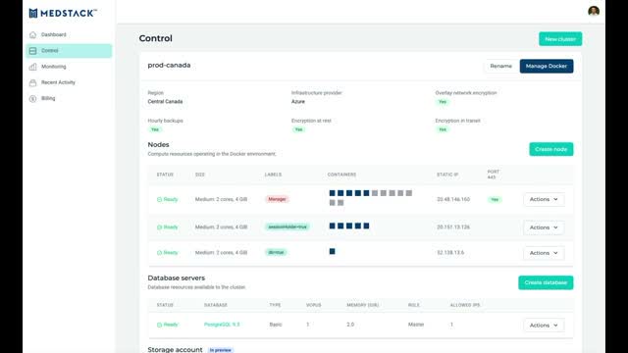Click the static IP 20.151.13.126

(453, 227)
